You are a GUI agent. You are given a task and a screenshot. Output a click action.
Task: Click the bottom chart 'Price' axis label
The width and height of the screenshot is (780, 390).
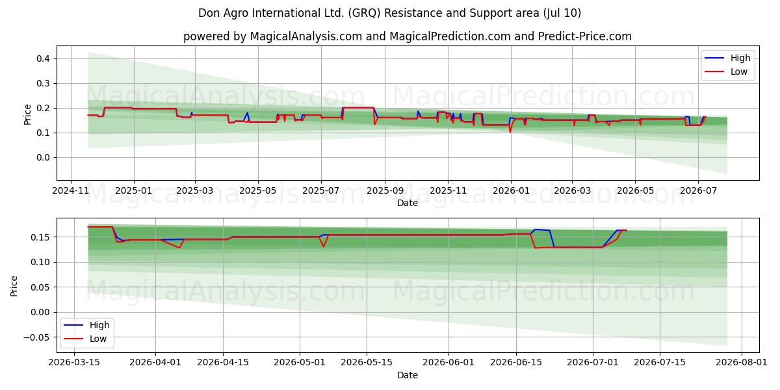[14, 285]
